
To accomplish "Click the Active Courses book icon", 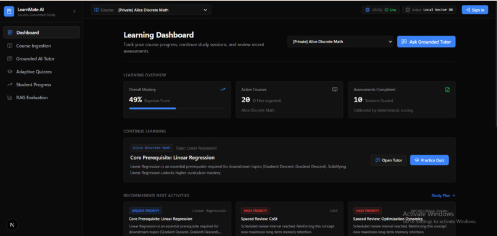I will coord(335,89).
